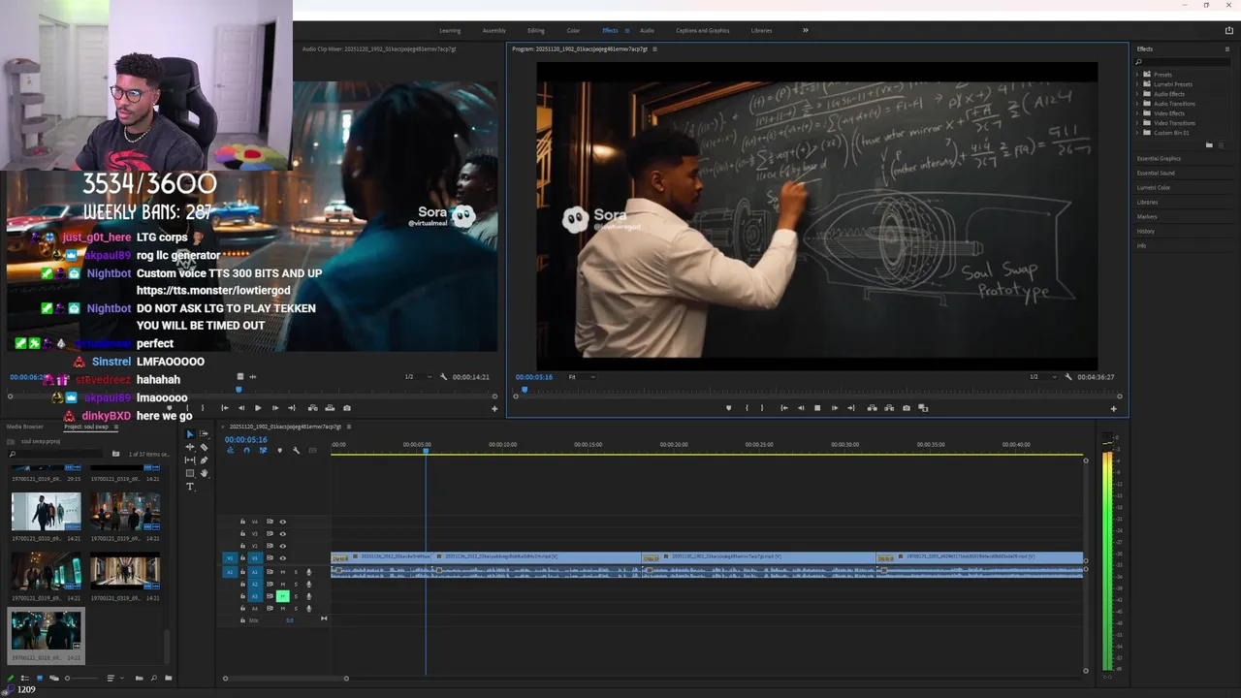Add marker in the timeline panel
The image size is (1241, 698).
(279, 451)
